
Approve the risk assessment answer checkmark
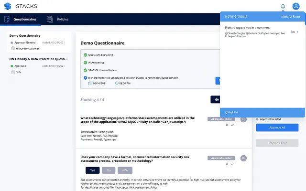point(232,164)
